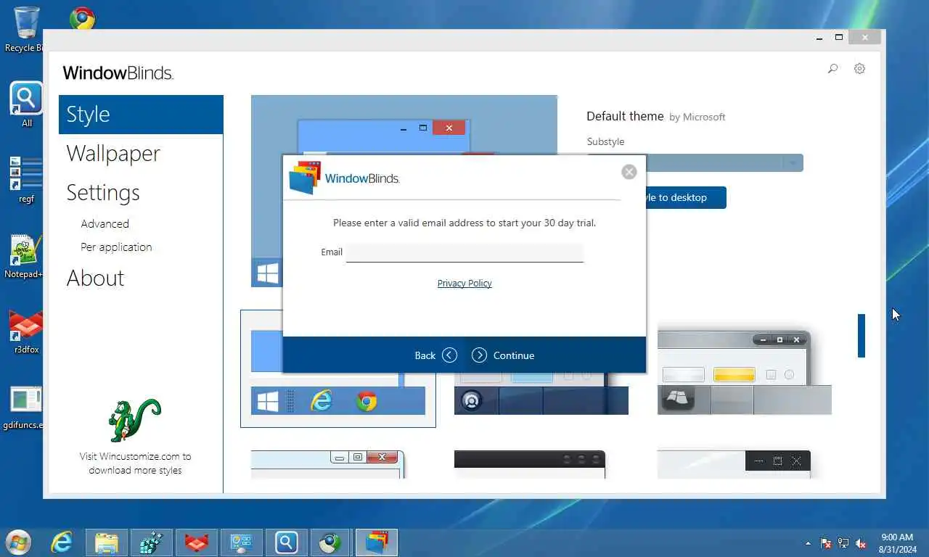Click the styles list scrollbar thumb

pyautogui.click(x=862, y=336)
